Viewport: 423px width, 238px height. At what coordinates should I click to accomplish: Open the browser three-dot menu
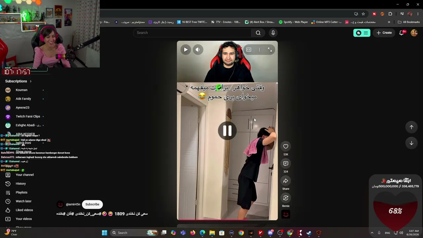pyautogui.click(x=418, y=14)
